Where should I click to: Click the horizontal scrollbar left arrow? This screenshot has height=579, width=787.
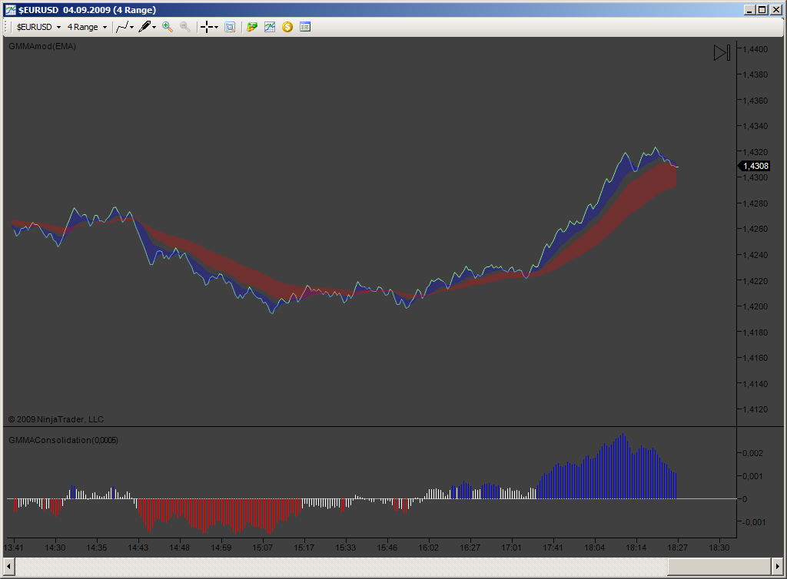tap(8, 567)
